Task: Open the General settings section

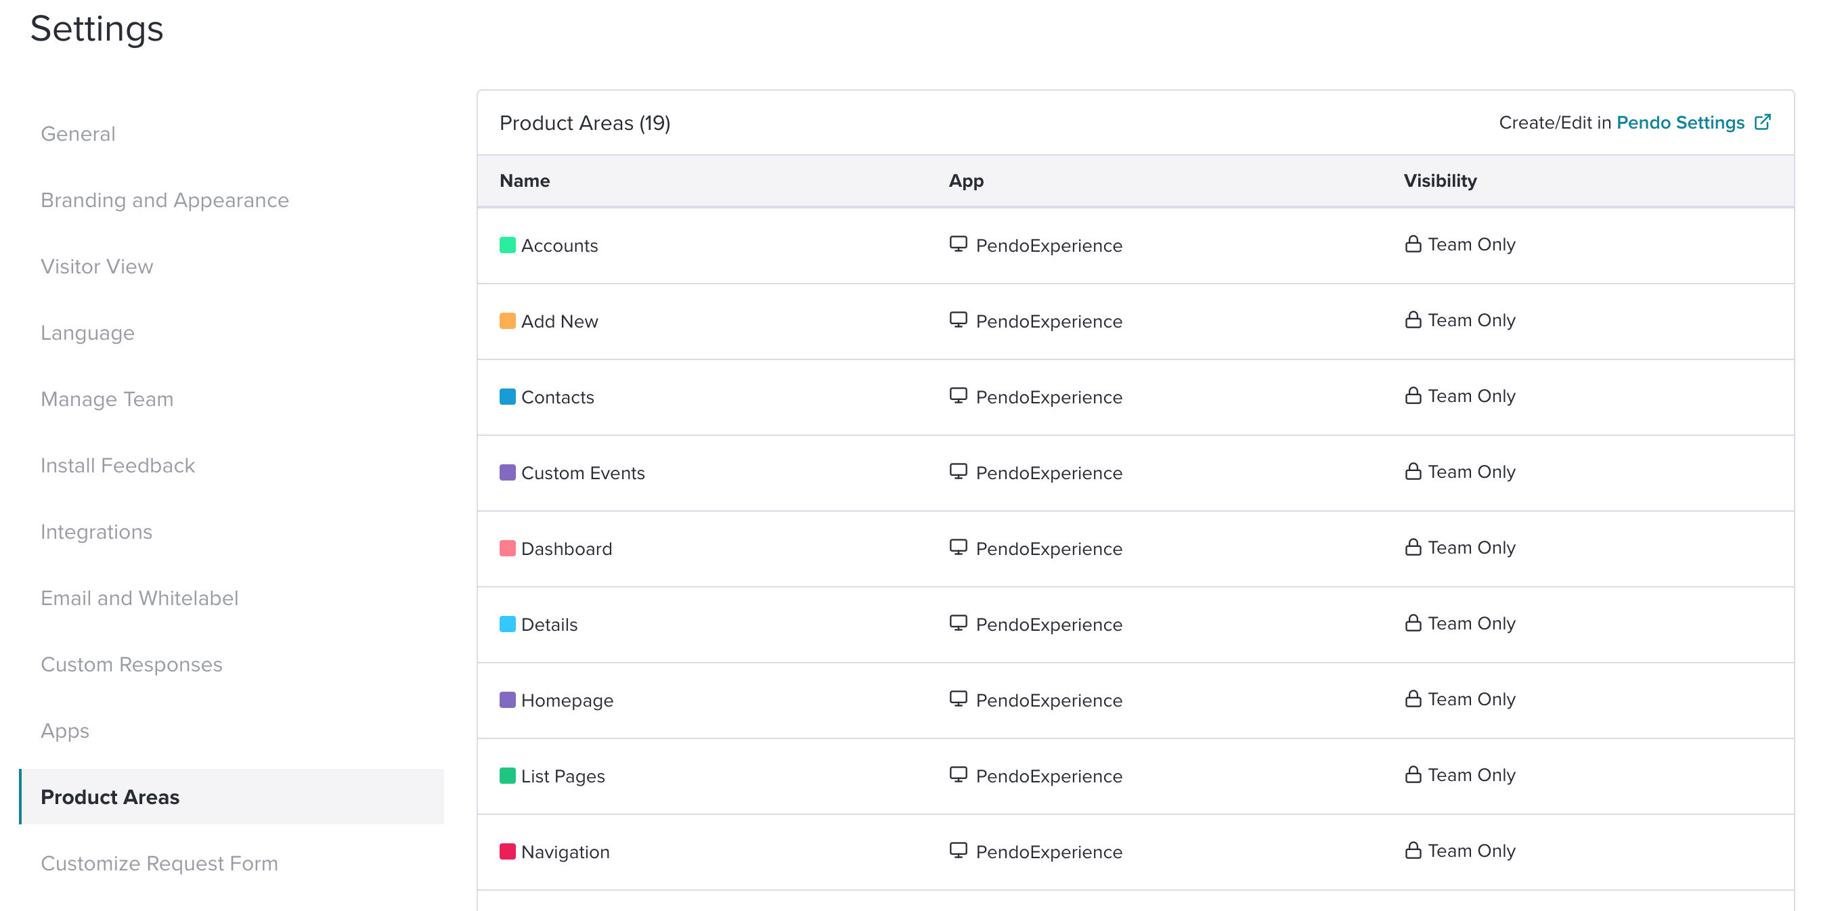Action: [78, 133]
